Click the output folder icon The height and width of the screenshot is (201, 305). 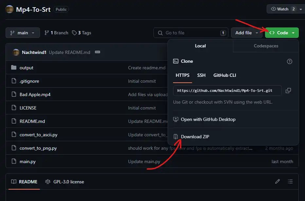click(14, 67)
